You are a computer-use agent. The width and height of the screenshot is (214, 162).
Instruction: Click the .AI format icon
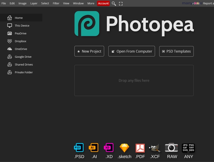[94, 148]
